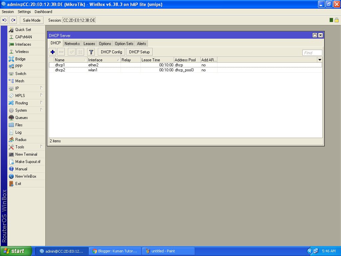The height and width of the screenshot is (256, 341).
Task: Click the Undo arrow icon
Action: pos(4,20)
